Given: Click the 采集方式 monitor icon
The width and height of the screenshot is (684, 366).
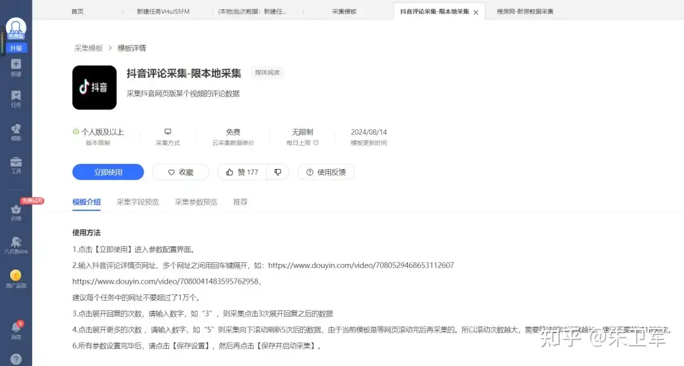Looking at the screenshot, I should (167, 131).
